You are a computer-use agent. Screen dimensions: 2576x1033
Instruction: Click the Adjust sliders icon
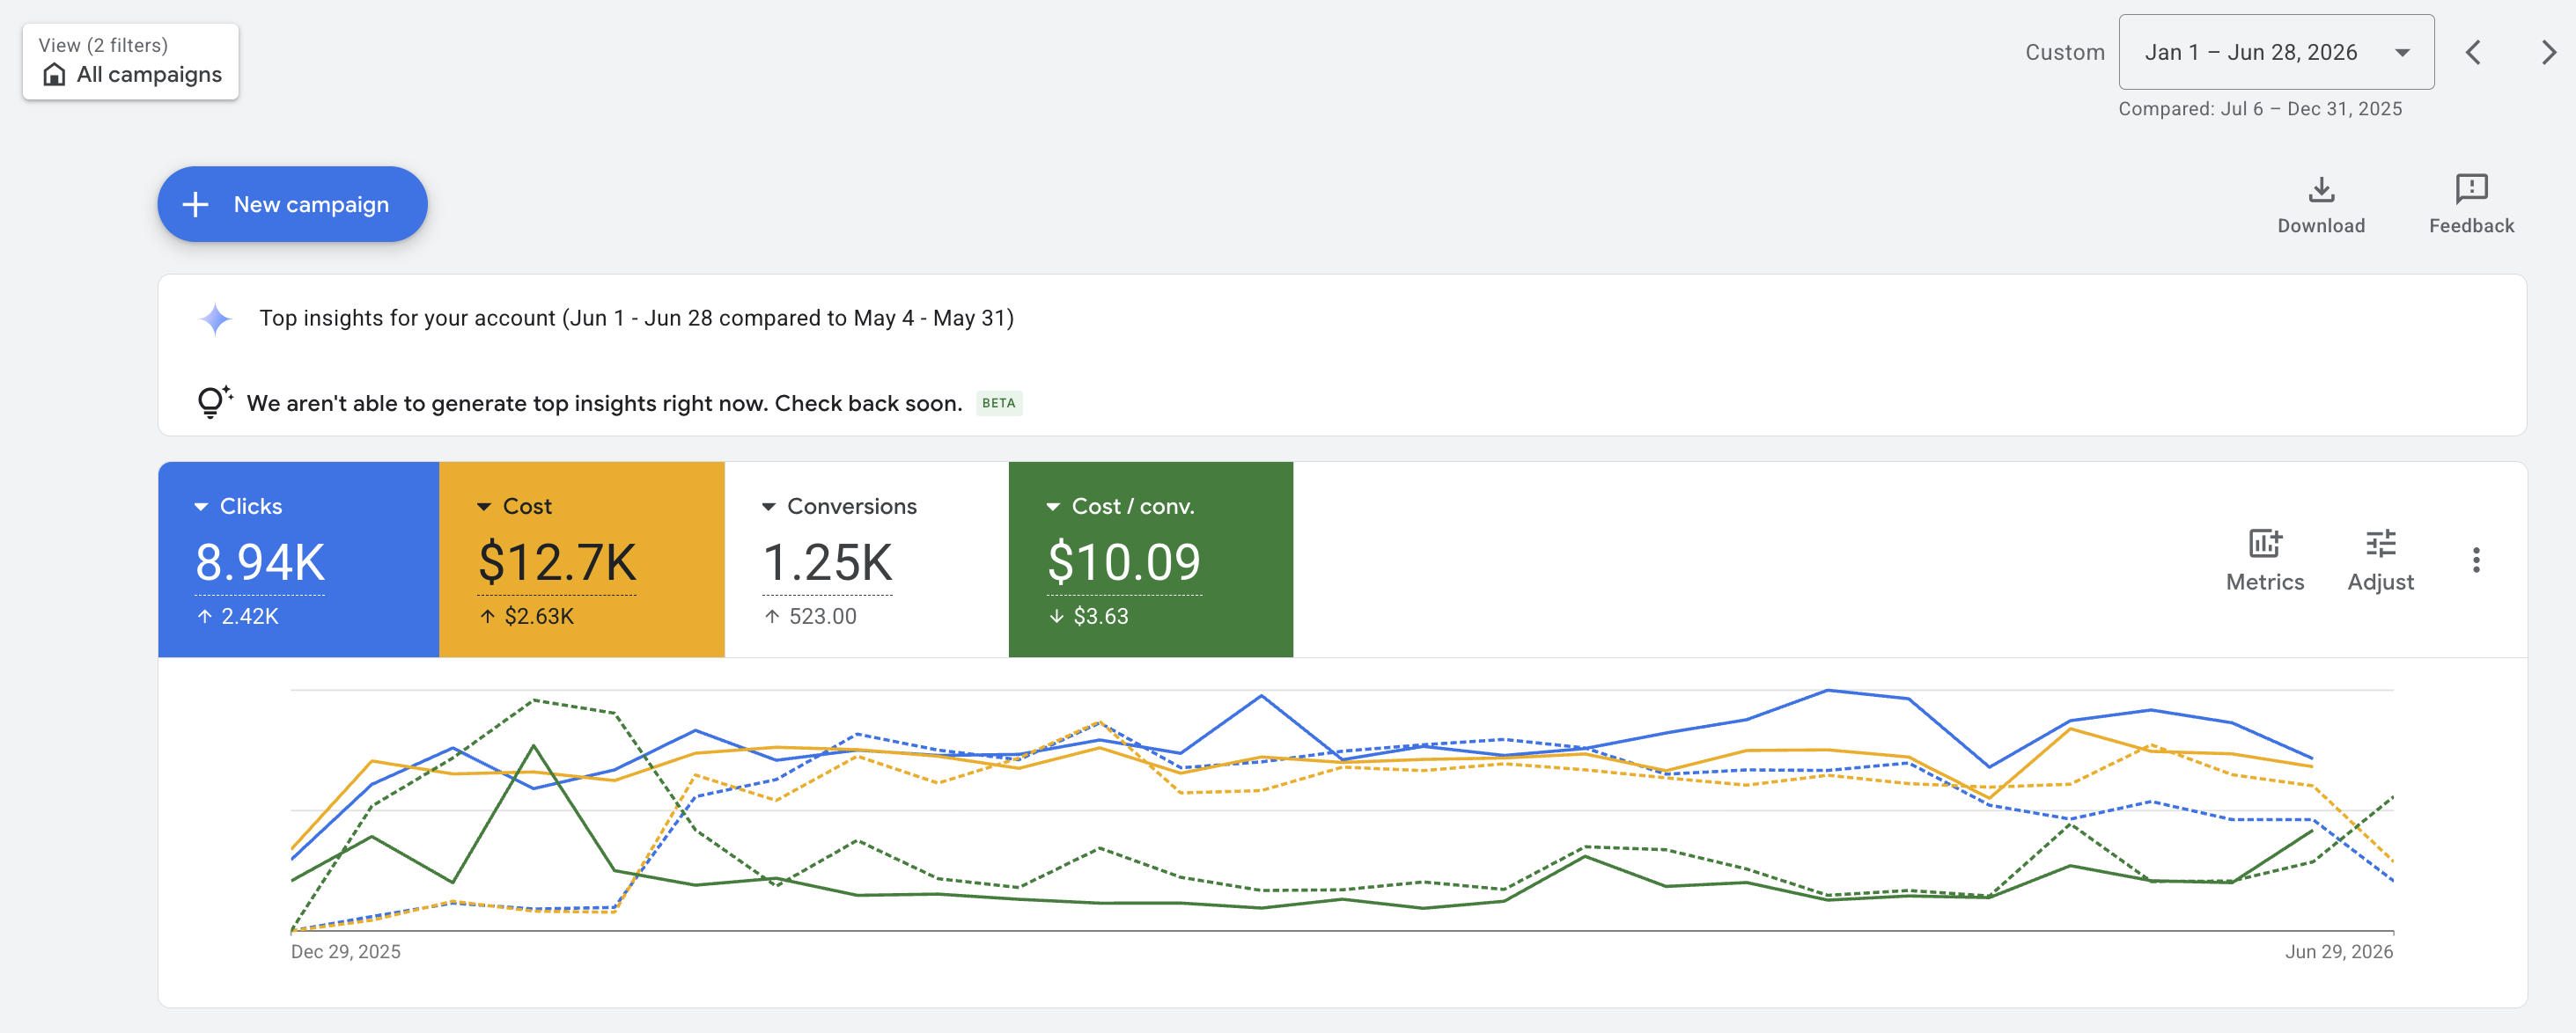point(2380,544)
